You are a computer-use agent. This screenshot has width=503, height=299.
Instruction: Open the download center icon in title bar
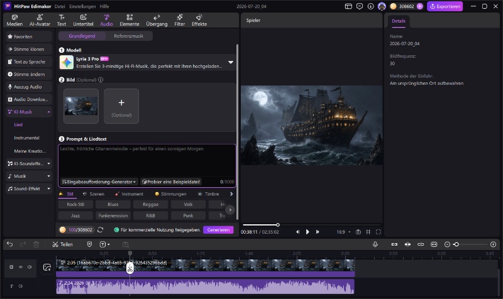click(x=370, y=6)
